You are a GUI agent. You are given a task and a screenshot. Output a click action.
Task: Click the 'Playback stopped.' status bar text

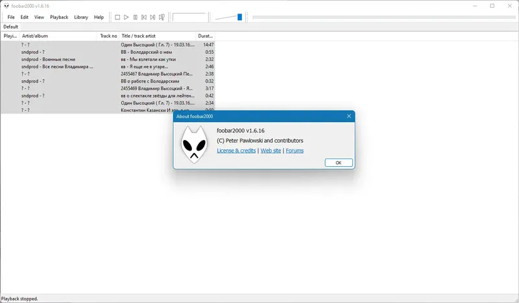[x=20, y=298]
